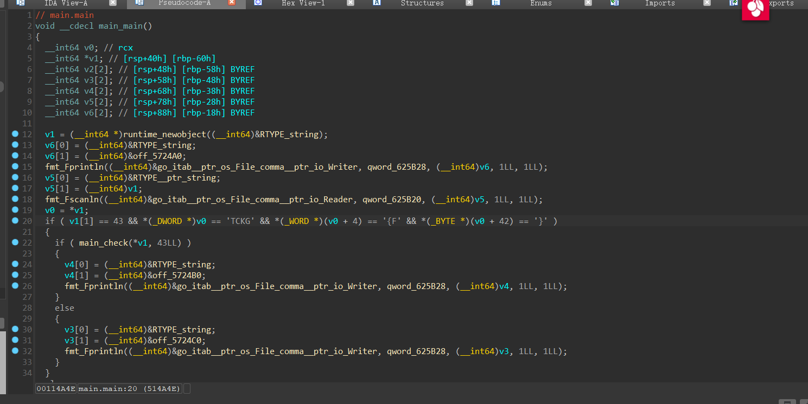808x404 pixels.
Task: Click the breakpoint dot on line 31
Action: click(15, 340)
